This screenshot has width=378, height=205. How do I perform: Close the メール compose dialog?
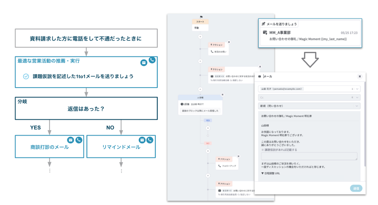pyautogui.click(x=359, y=76)
